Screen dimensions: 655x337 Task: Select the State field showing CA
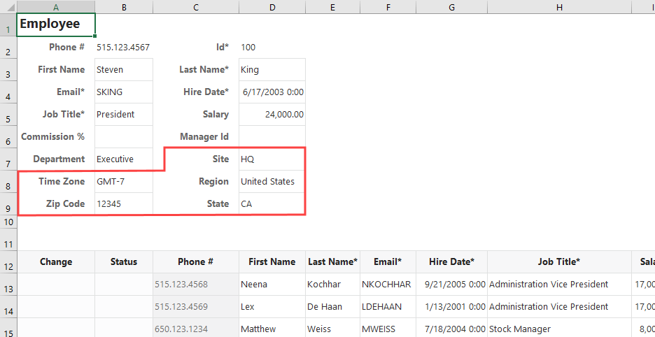272,204
